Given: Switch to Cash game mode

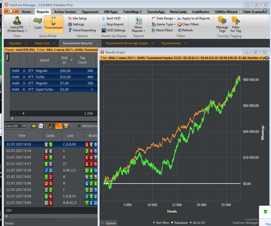Looking at the screenshot, I should (38, 23).
